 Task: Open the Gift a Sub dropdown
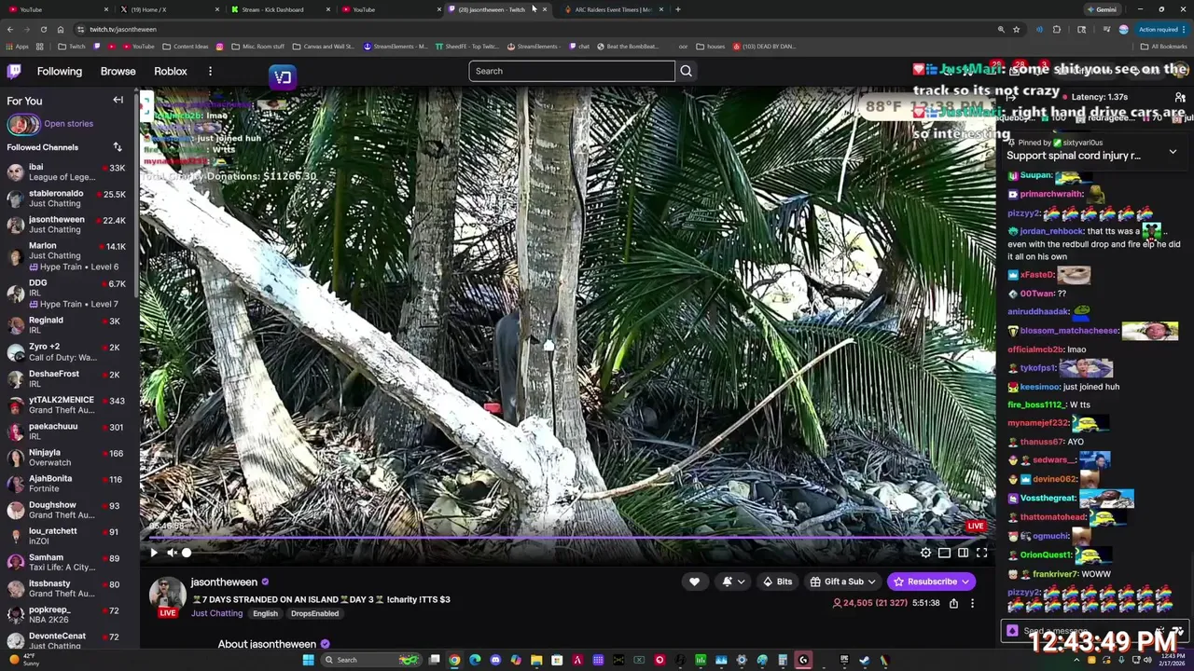coord(843,582)
